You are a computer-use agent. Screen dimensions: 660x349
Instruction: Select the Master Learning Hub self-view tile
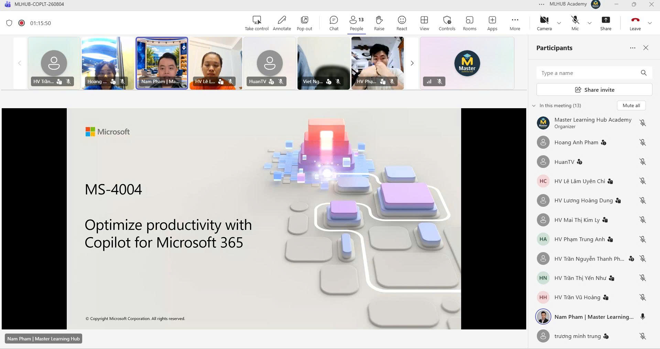pos(467,63)
